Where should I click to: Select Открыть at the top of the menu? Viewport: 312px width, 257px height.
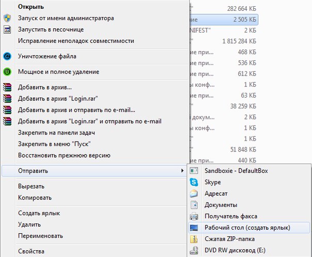point(31,7)
